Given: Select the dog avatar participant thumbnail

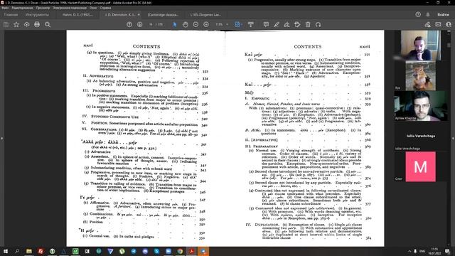Looking at the screenshot, I should tap(420, 76).
